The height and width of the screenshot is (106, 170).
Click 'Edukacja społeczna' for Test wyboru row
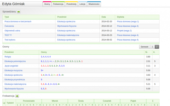pyautogui.click(x=66, y=40)
